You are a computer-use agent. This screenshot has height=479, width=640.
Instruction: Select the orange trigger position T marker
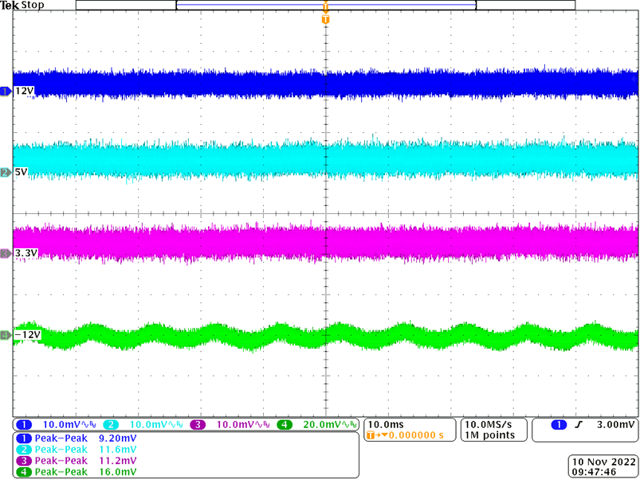[x=325, y=19]
